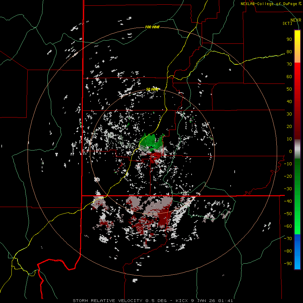
Task: Click the -10 value on the velocity scale
Action: click(x=288, y=164)
